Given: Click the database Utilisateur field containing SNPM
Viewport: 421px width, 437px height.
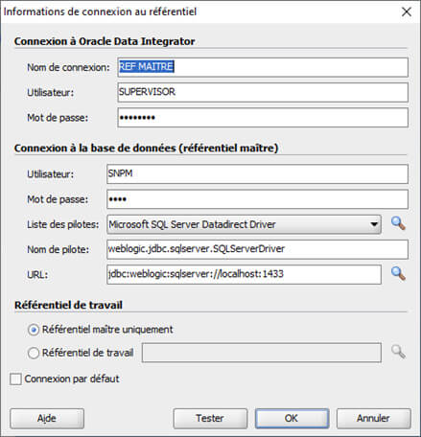Looking at the screenshot, I should click(x=257, y=174).
